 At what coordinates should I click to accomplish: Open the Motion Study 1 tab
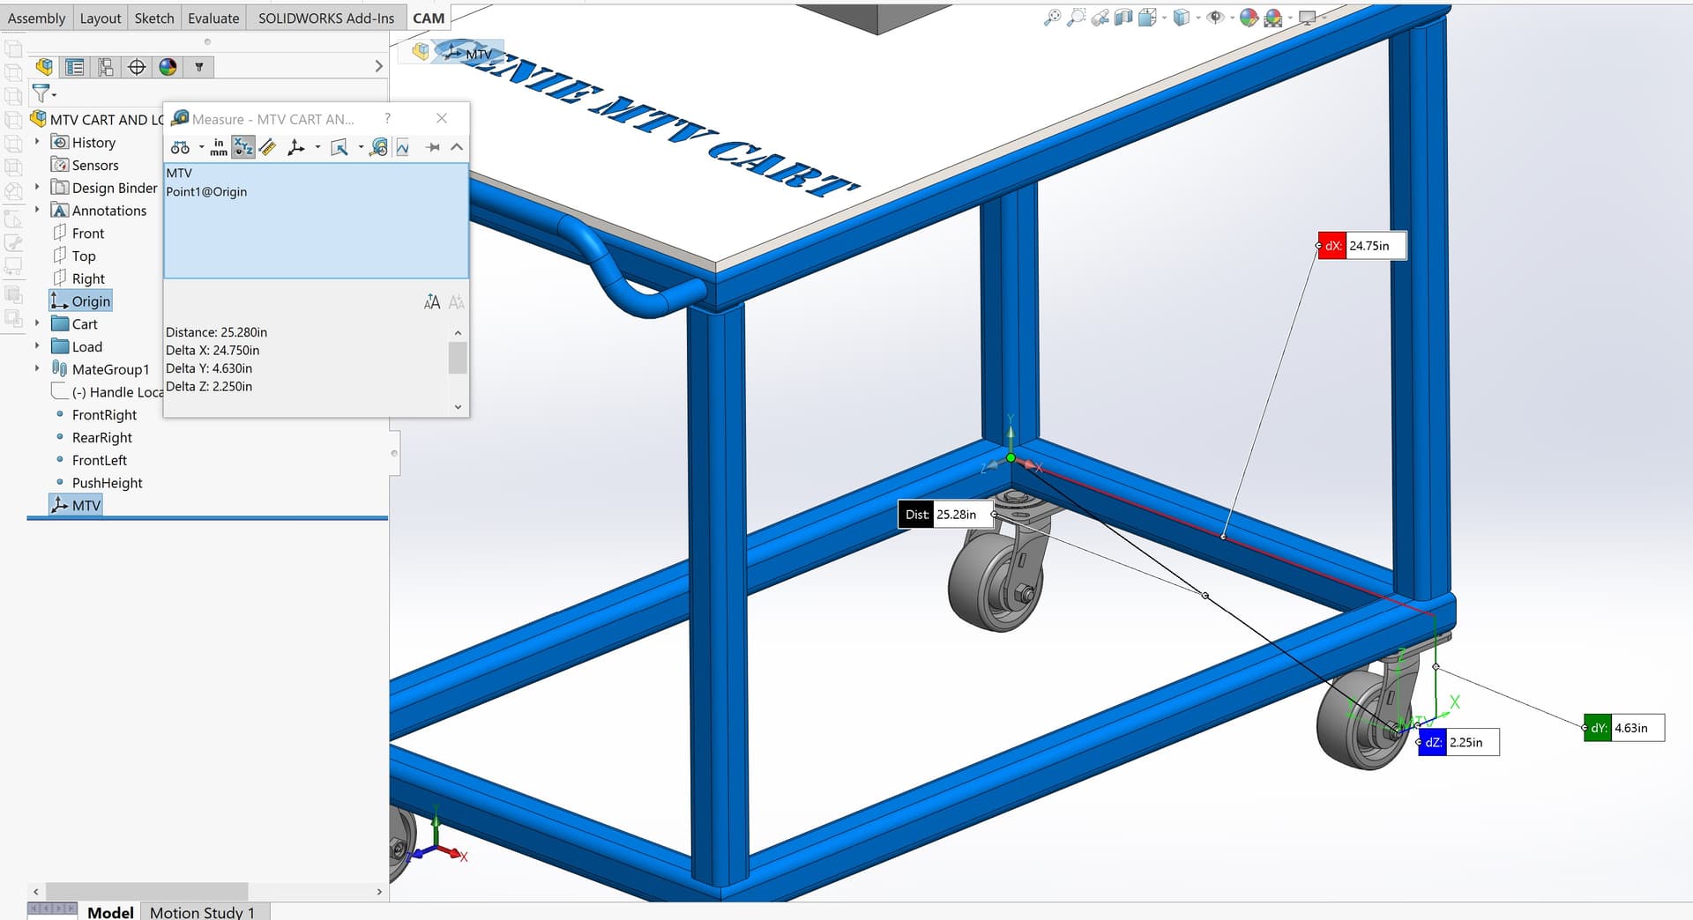[203, 912]
